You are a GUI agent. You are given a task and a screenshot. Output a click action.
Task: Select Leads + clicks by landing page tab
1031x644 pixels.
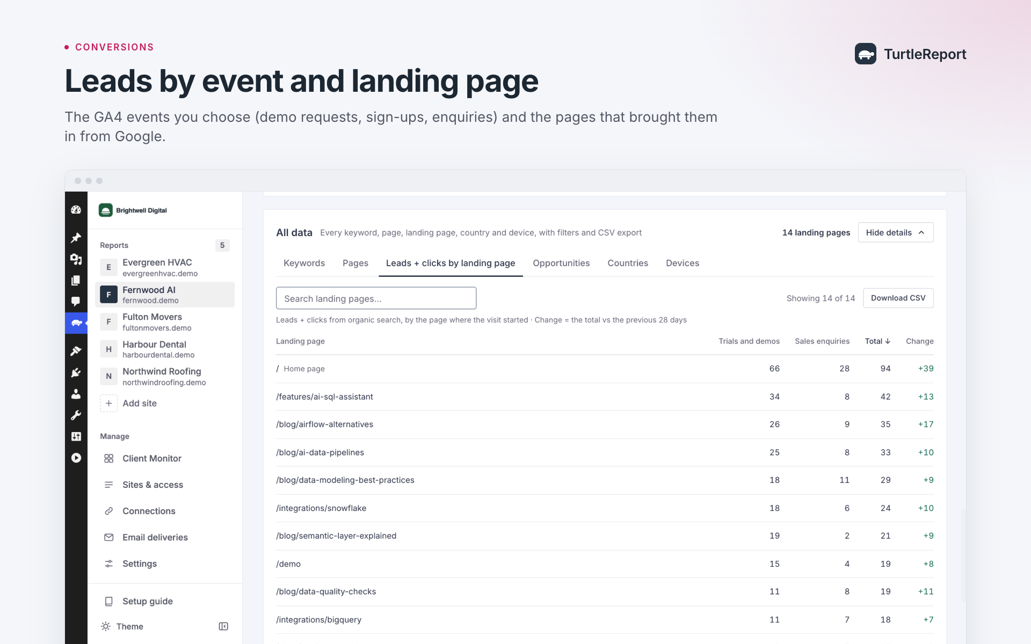(x=451, y=263)
